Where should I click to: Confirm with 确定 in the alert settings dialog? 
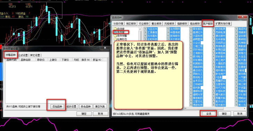[84, 114]
